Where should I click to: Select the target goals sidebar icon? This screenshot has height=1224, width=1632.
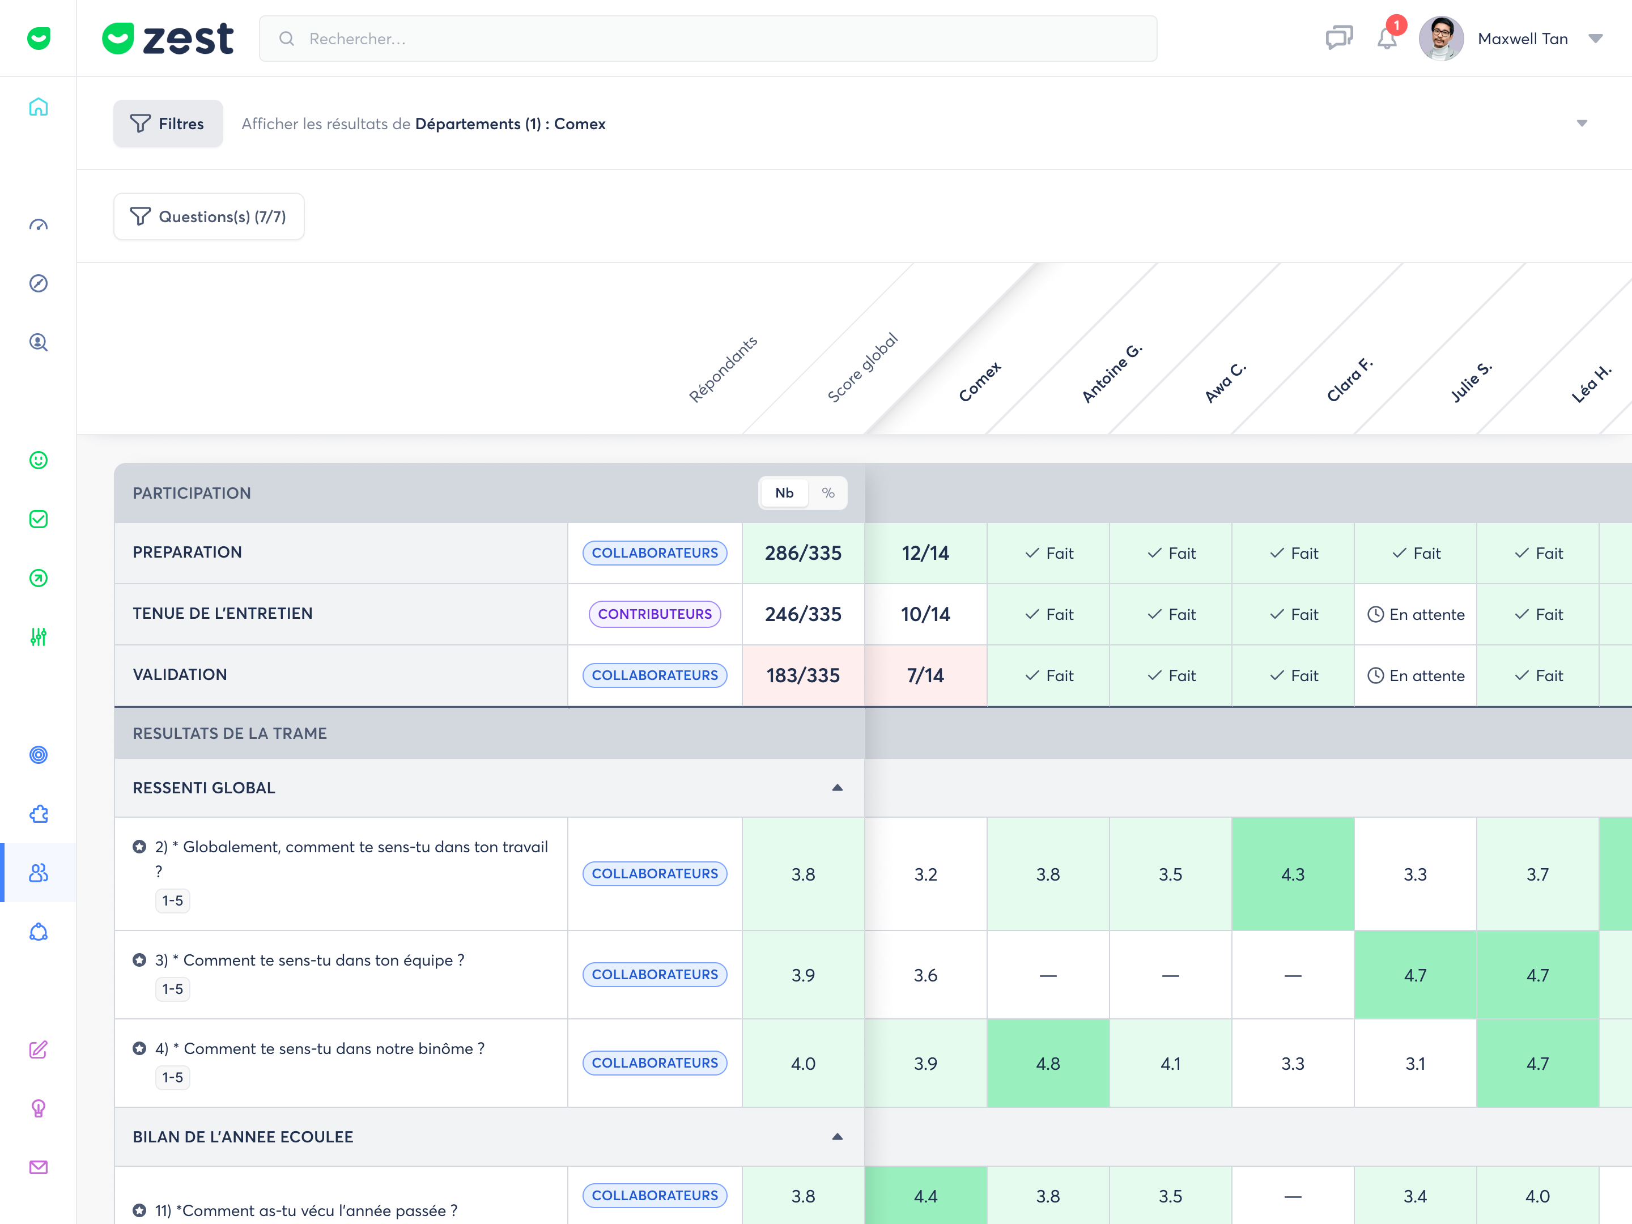coord(39,755)
